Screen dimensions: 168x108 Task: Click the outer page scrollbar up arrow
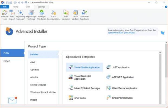click(x=166, y=43)
